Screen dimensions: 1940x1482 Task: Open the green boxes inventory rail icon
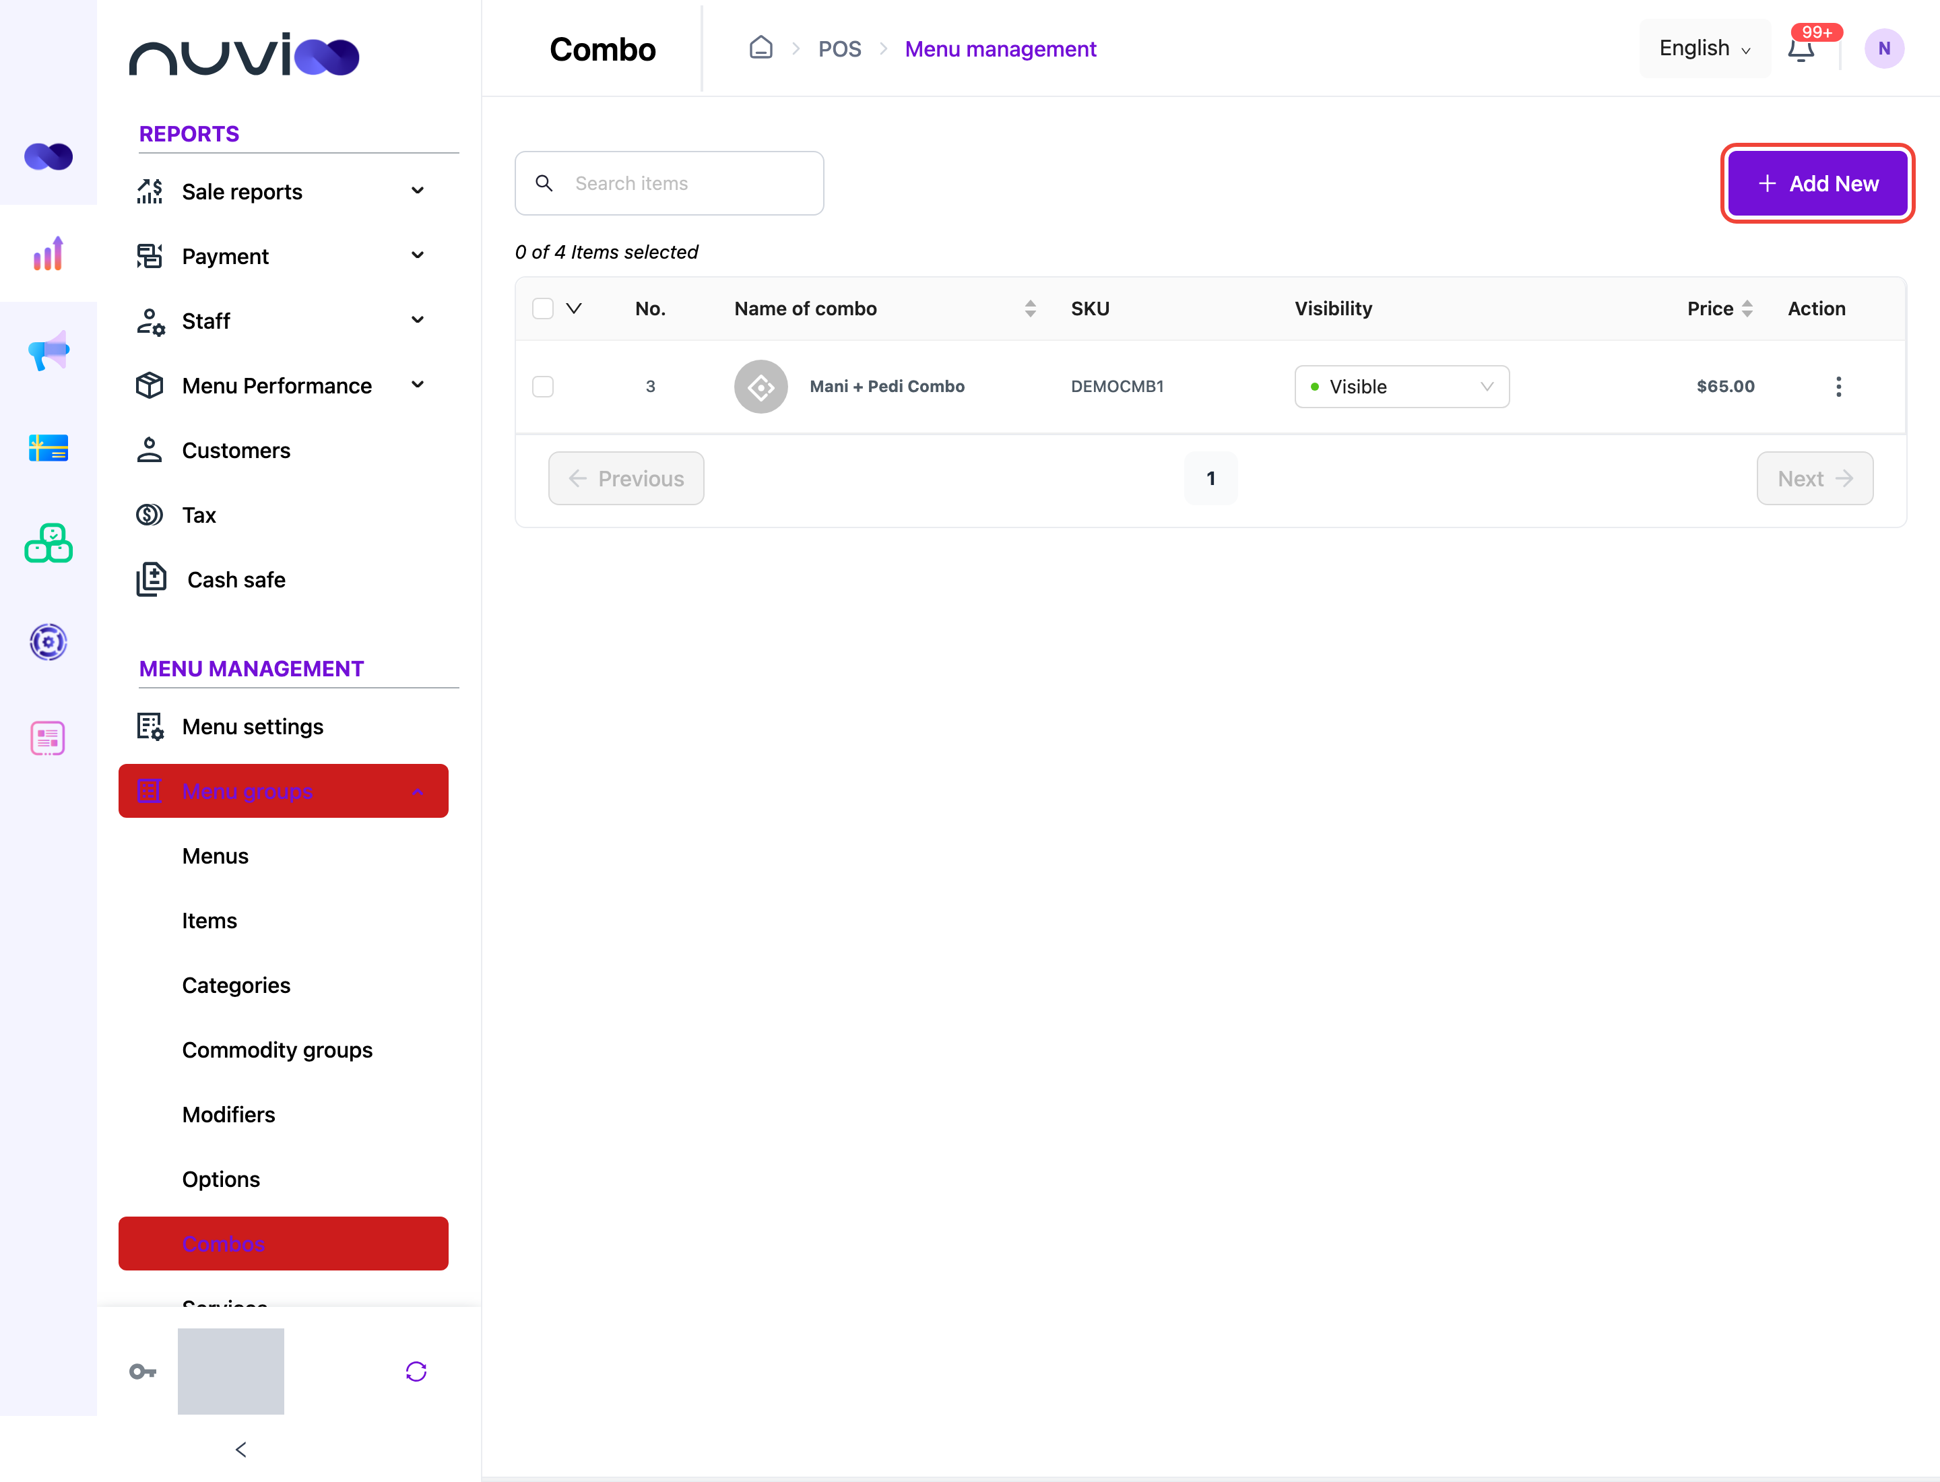48,544
